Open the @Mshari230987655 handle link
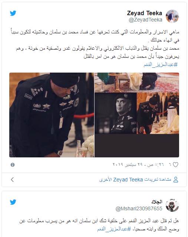Screen dimensions: 188x237 coord(139,208)
